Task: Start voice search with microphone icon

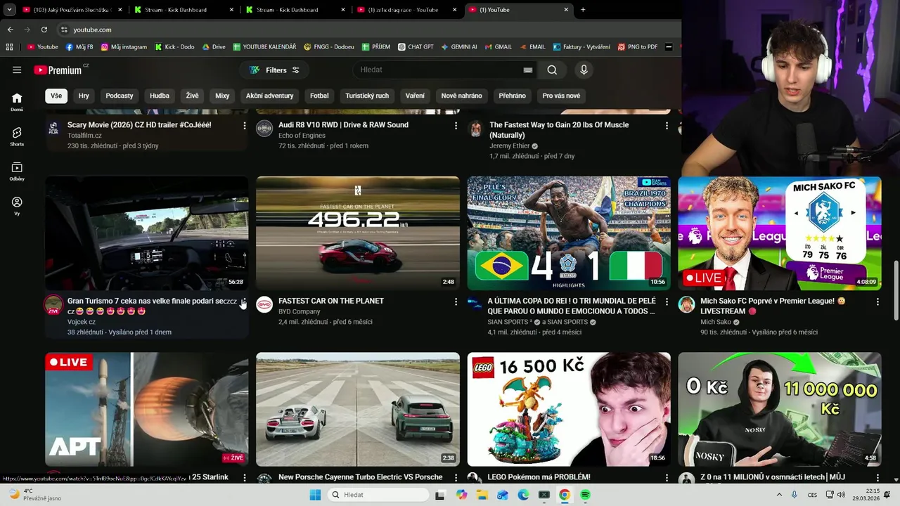Action: tap(584, 70)
